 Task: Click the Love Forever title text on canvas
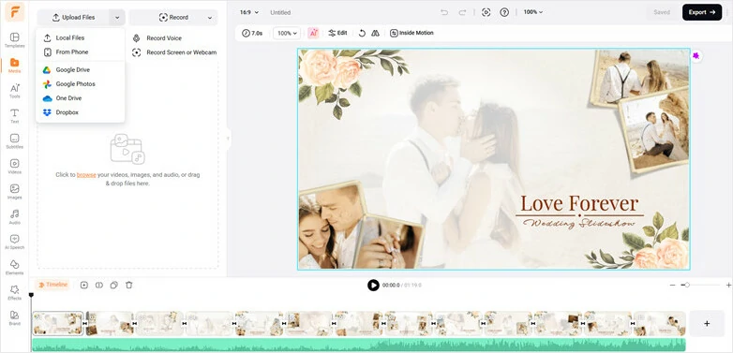(579, 204)
